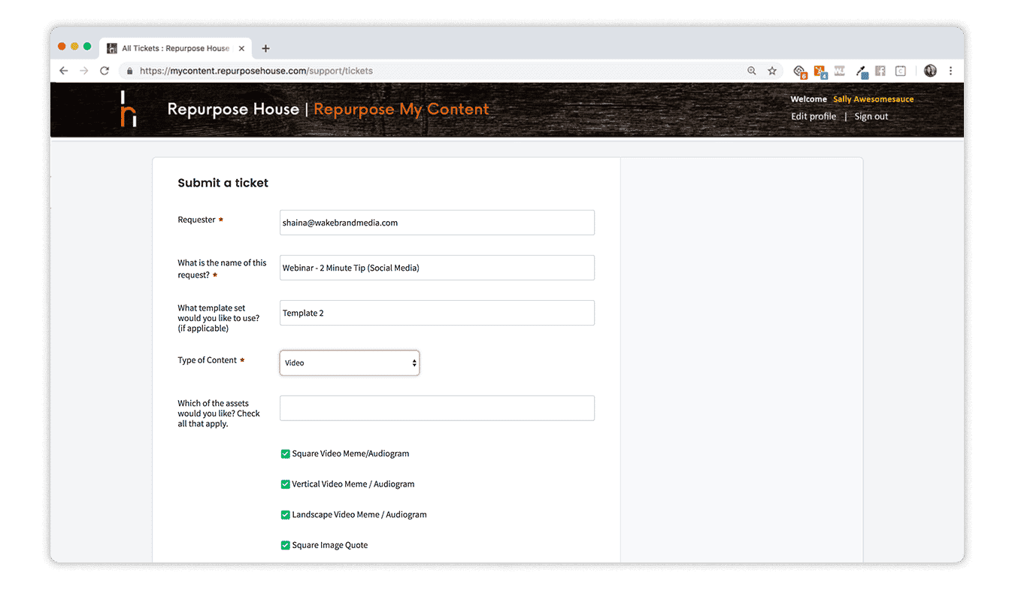Open a new browser tab
The width and height of the screenshot is (1015, 591).
click(265, 48)
